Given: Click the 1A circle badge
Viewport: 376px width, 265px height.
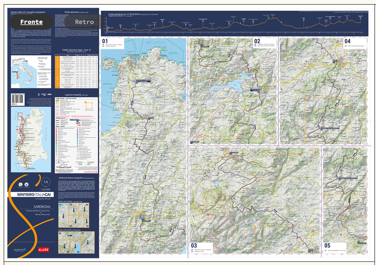Looking at the screenshot, I should (46, 182).
